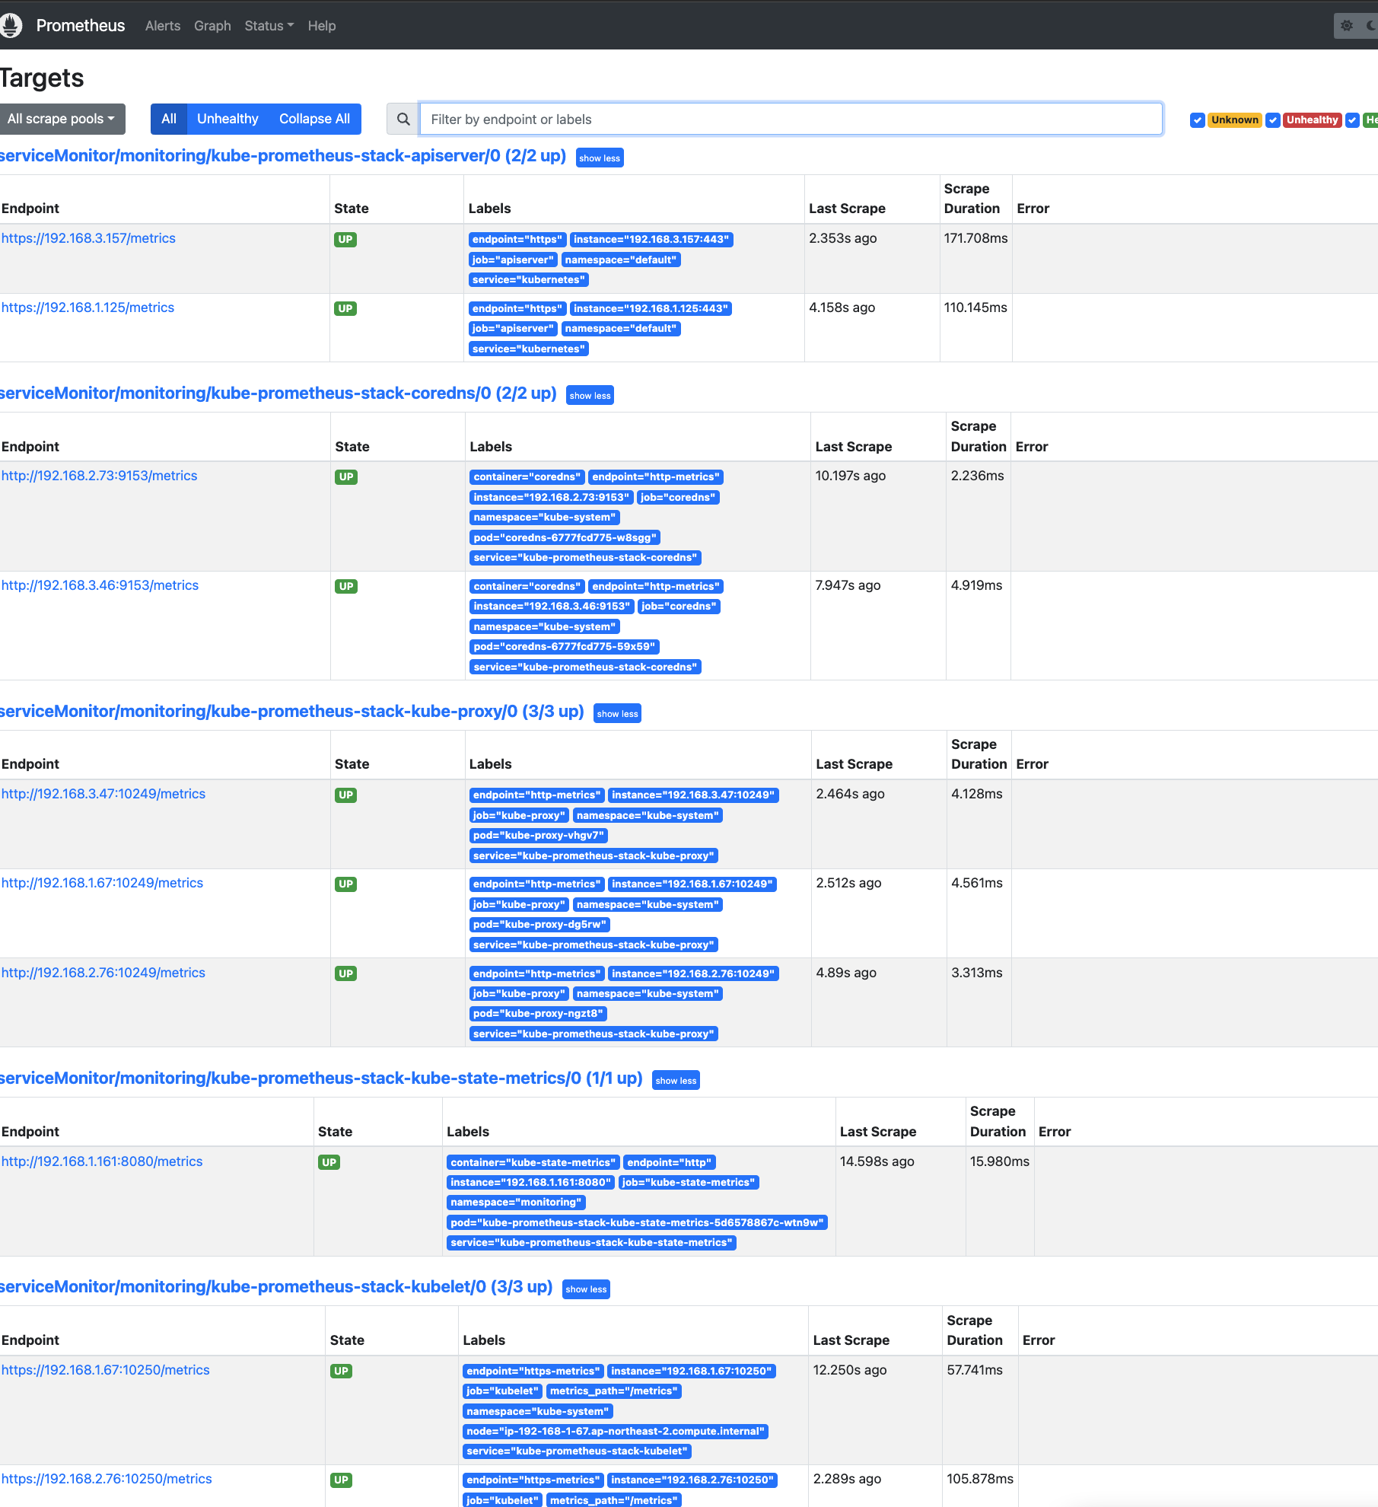Open the kubelet scrape pool heading link

[276, 1286]
